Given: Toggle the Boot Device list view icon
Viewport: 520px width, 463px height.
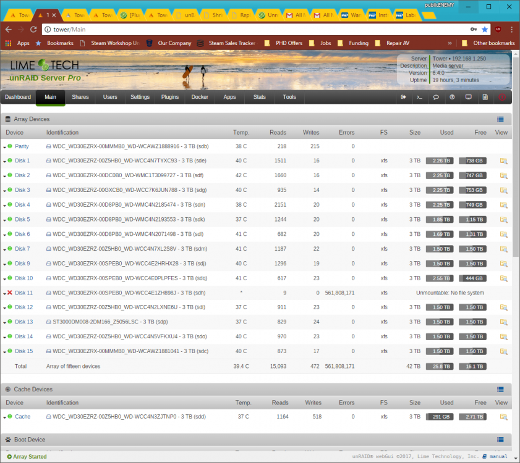Looking at the screenshot, I should (x=500, y=440).
